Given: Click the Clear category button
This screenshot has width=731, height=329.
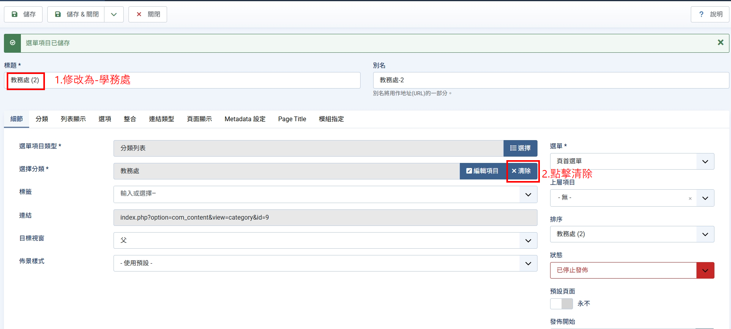Looking at the screenshot, I should tap(521, 171).
